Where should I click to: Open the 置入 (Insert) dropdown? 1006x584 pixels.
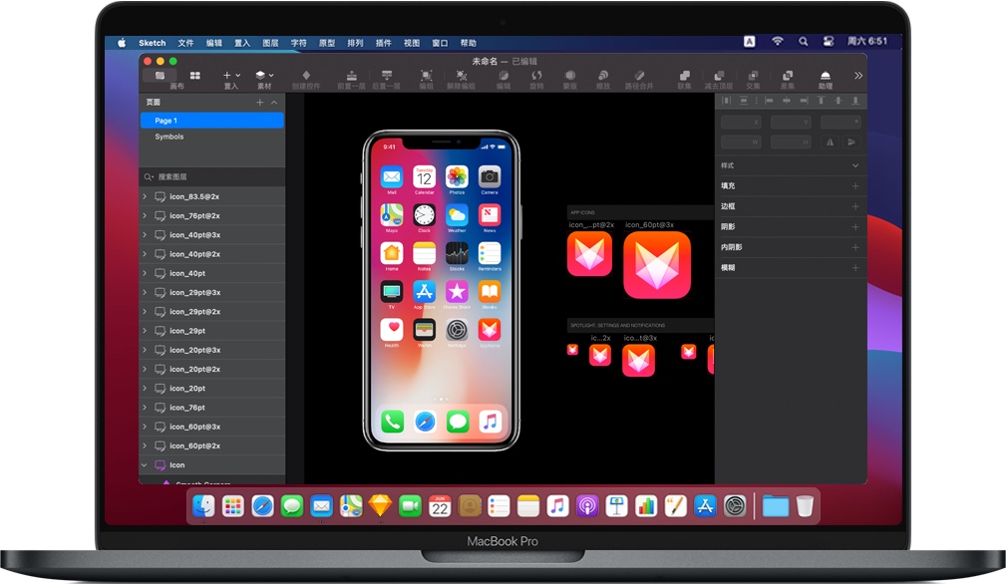click(x=231, y=76)
